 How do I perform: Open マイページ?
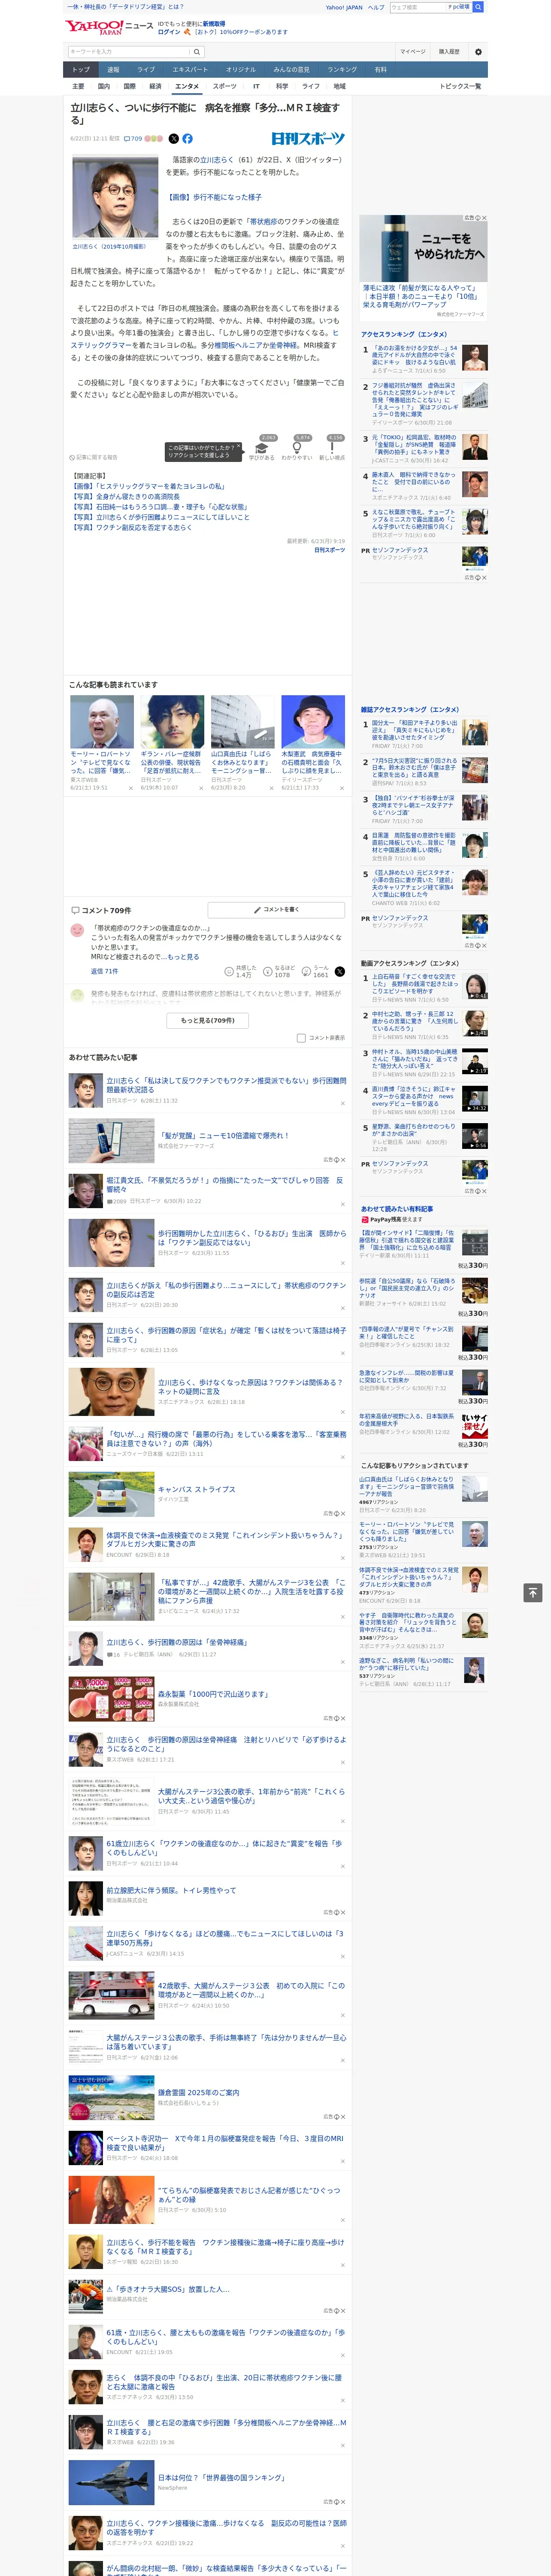(413, 51)
